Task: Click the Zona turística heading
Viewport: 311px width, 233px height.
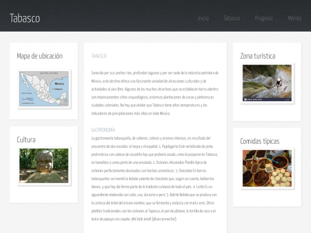Action: pos(257,56)
